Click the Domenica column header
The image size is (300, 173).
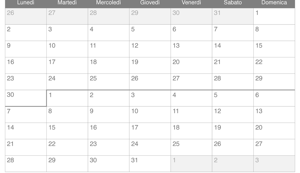tap(274, 3)
